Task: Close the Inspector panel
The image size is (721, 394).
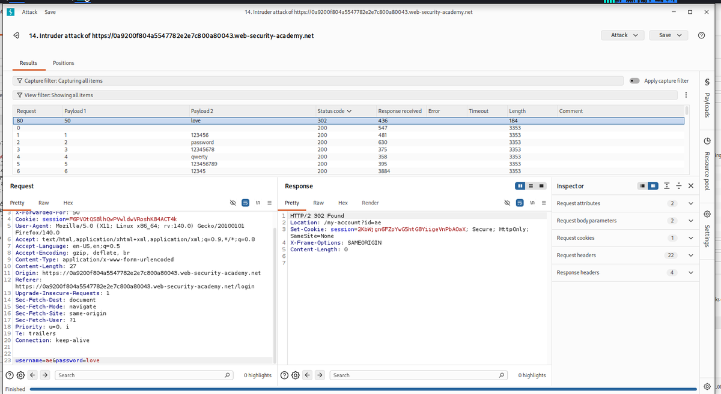Action: point(690,186)
